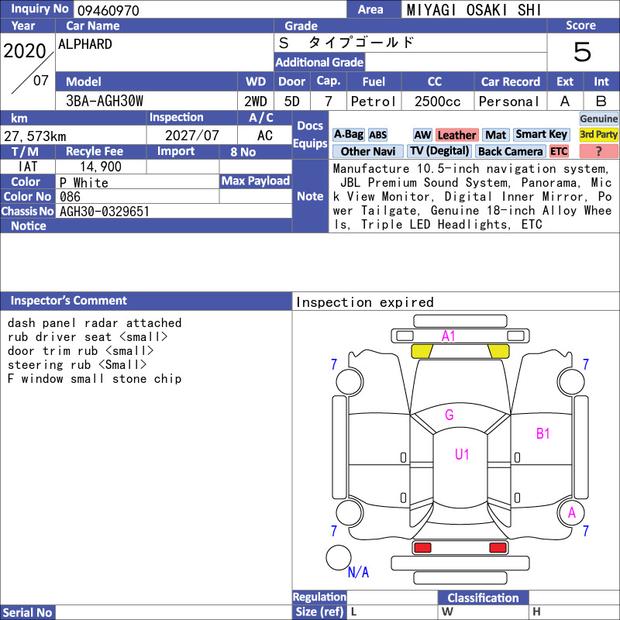Image resolution: width=620 pixels, height=620 pixels.
Task: Click the A-Bag equipment badge
Action: (348, 135)
